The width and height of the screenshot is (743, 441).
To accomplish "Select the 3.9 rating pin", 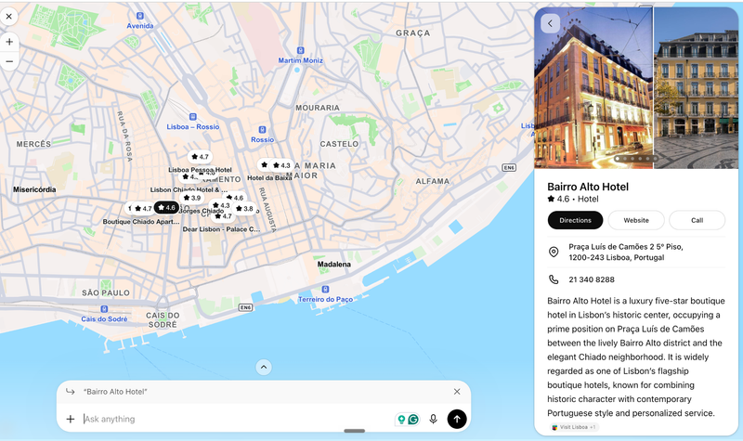I will [x=192, y=198].
